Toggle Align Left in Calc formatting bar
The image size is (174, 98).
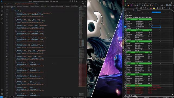coord(158,8)
